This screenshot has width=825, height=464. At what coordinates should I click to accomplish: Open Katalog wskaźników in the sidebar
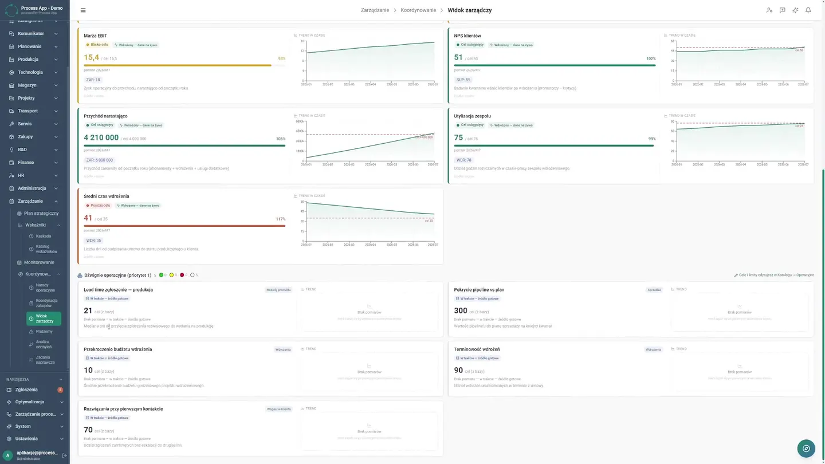(44, 249)
